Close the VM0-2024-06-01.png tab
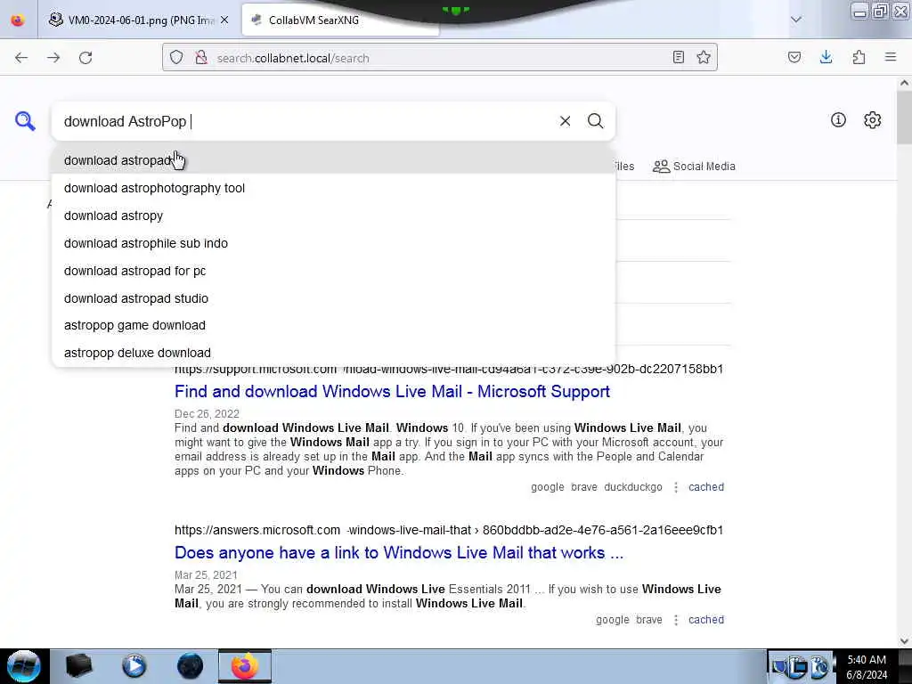This screenshot has height=684, width=912. 224,20
